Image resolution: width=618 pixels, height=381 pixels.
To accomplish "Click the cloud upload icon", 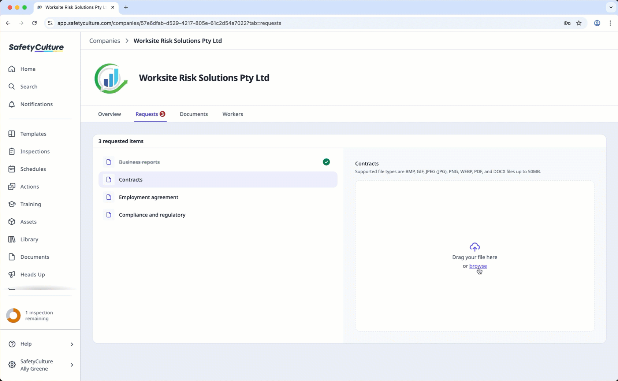I will coord(475,247).
